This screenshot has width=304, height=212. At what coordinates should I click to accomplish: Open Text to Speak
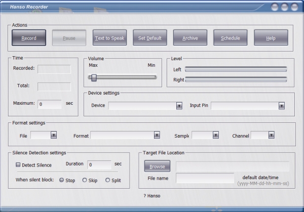click(x=109, y=38)
